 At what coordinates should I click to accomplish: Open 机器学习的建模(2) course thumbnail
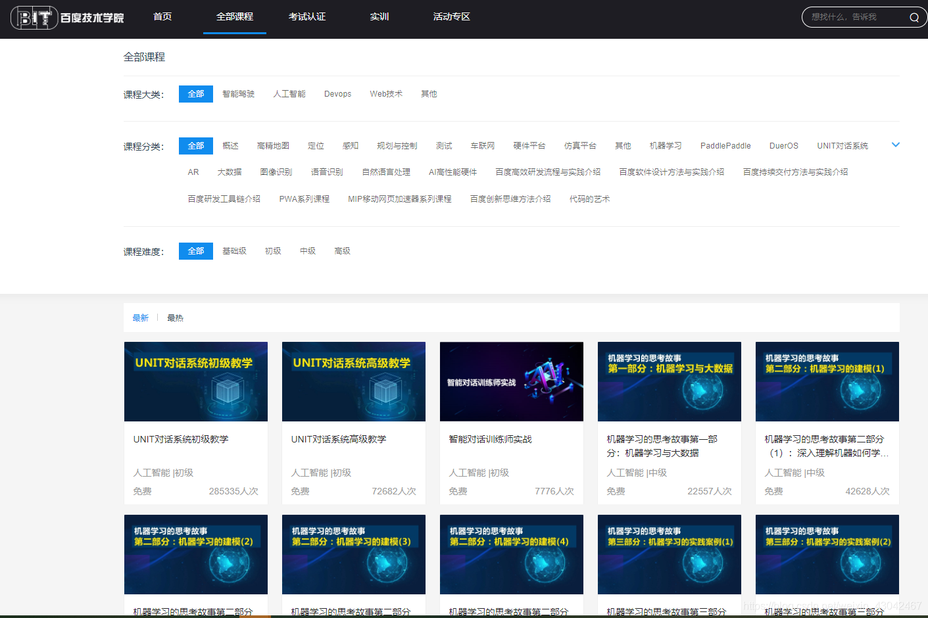(196, 554)
